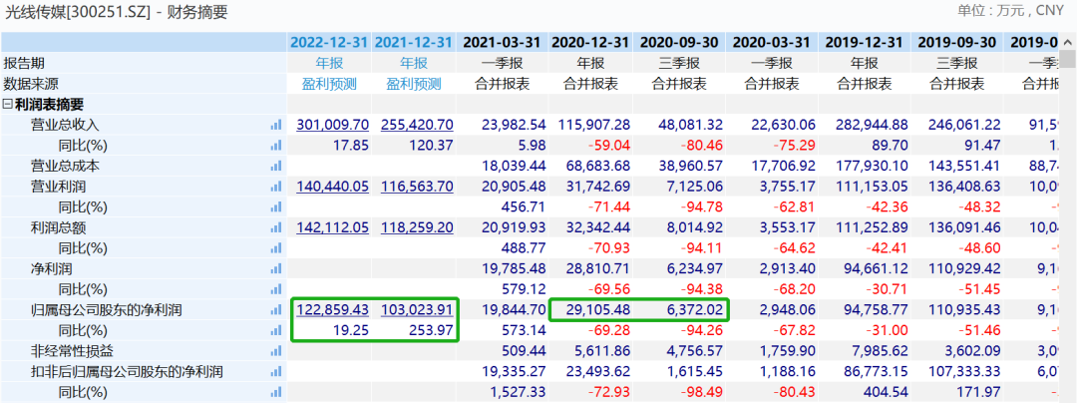Viewport: 1077px width, 403px height.
Task: Select the 扣非后归属母公司股东的净利润 row label
Action: [x=127, y=372]
